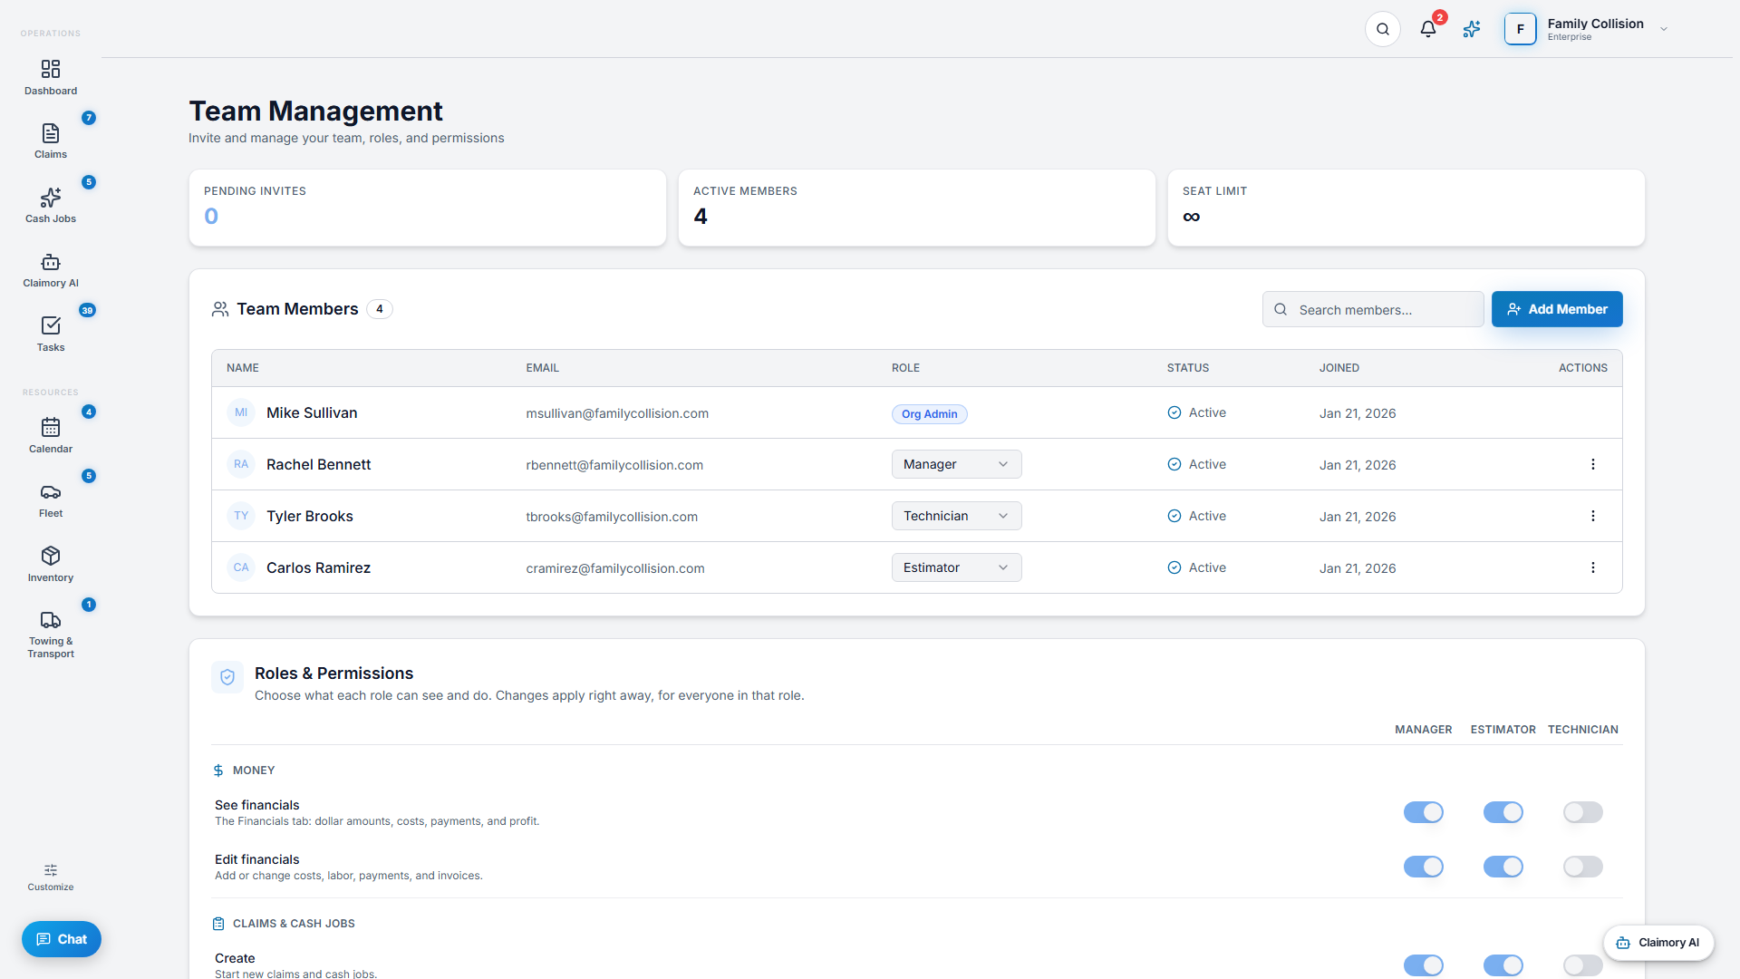
Task: Click the Active Members card
Action: 917,208
